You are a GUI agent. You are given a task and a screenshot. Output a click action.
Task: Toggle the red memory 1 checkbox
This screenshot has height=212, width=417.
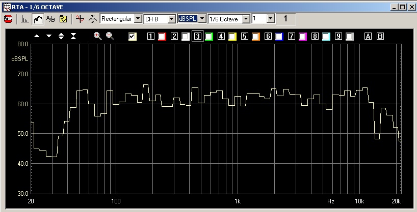162,36
